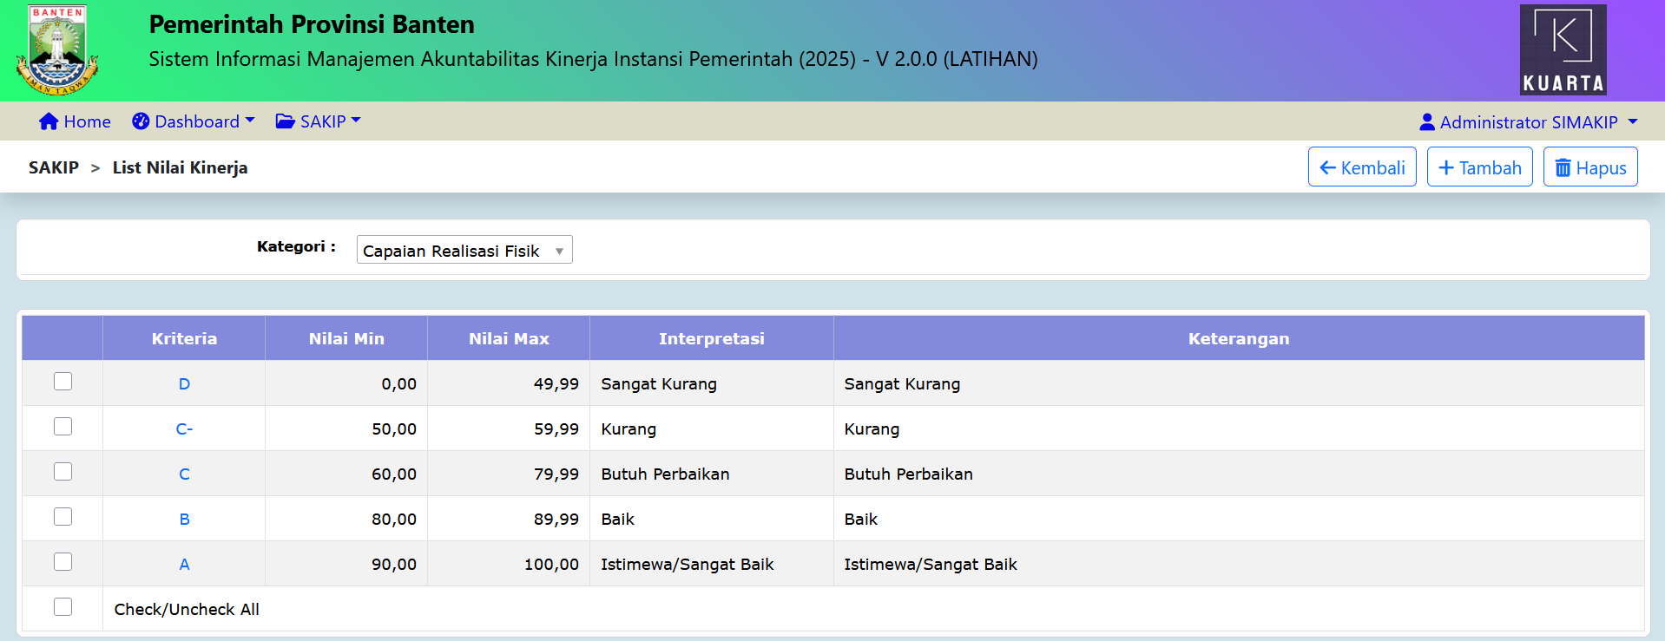Viewport: 1665px width, 641px height.
Task: Open the D criteria link
Action: (184, 383)
